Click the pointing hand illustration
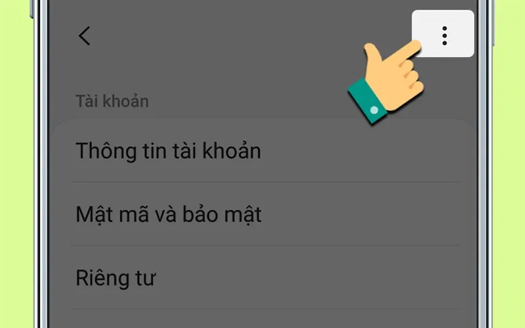This screenshot has width=525, height=328. 386,82
